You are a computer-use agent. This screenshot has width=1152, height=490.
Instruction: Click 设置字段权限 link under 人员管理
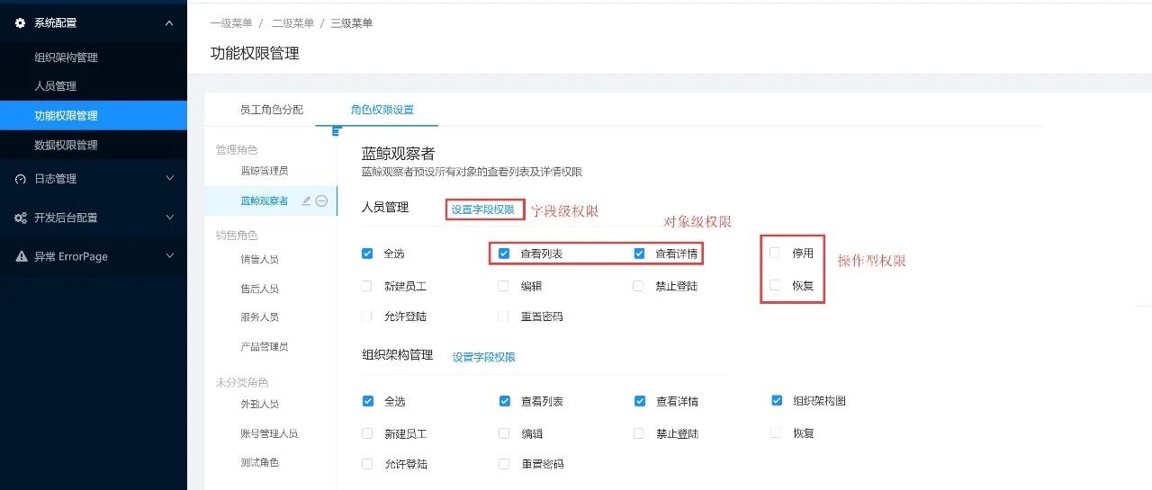[x=483, y=209]
